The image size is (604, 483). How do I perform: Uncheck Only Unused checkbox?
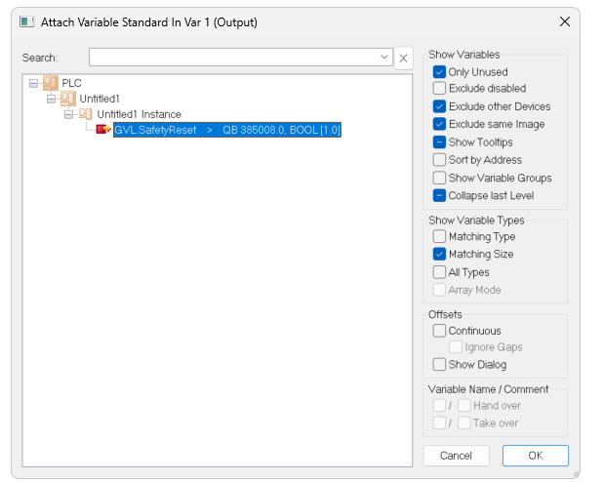(x=439, y=72)
